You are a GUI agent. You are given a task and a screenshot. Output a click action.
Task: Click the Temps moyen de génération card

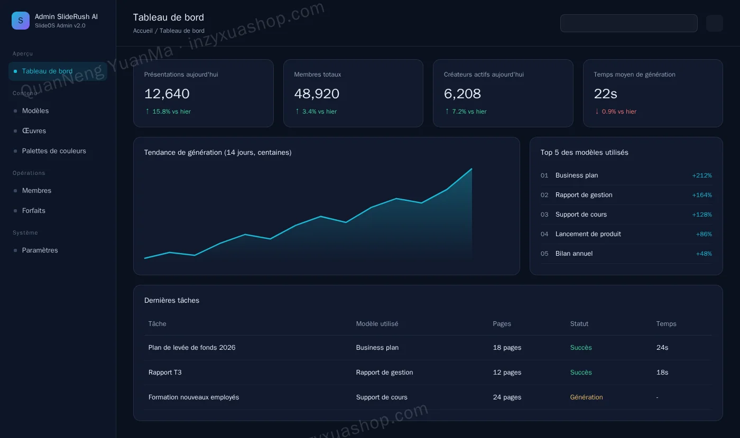pyautogui.click(x=653, y=93)
